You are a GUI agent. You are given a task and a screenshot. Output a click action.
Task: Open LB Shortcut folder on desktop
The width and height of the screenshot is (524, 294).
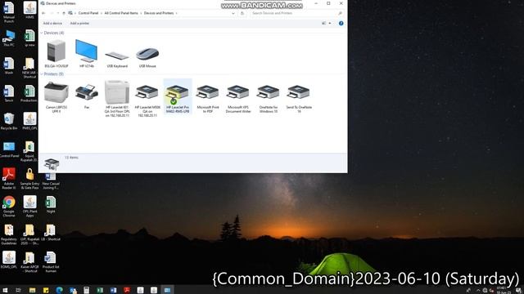click(x=51, y=232)
